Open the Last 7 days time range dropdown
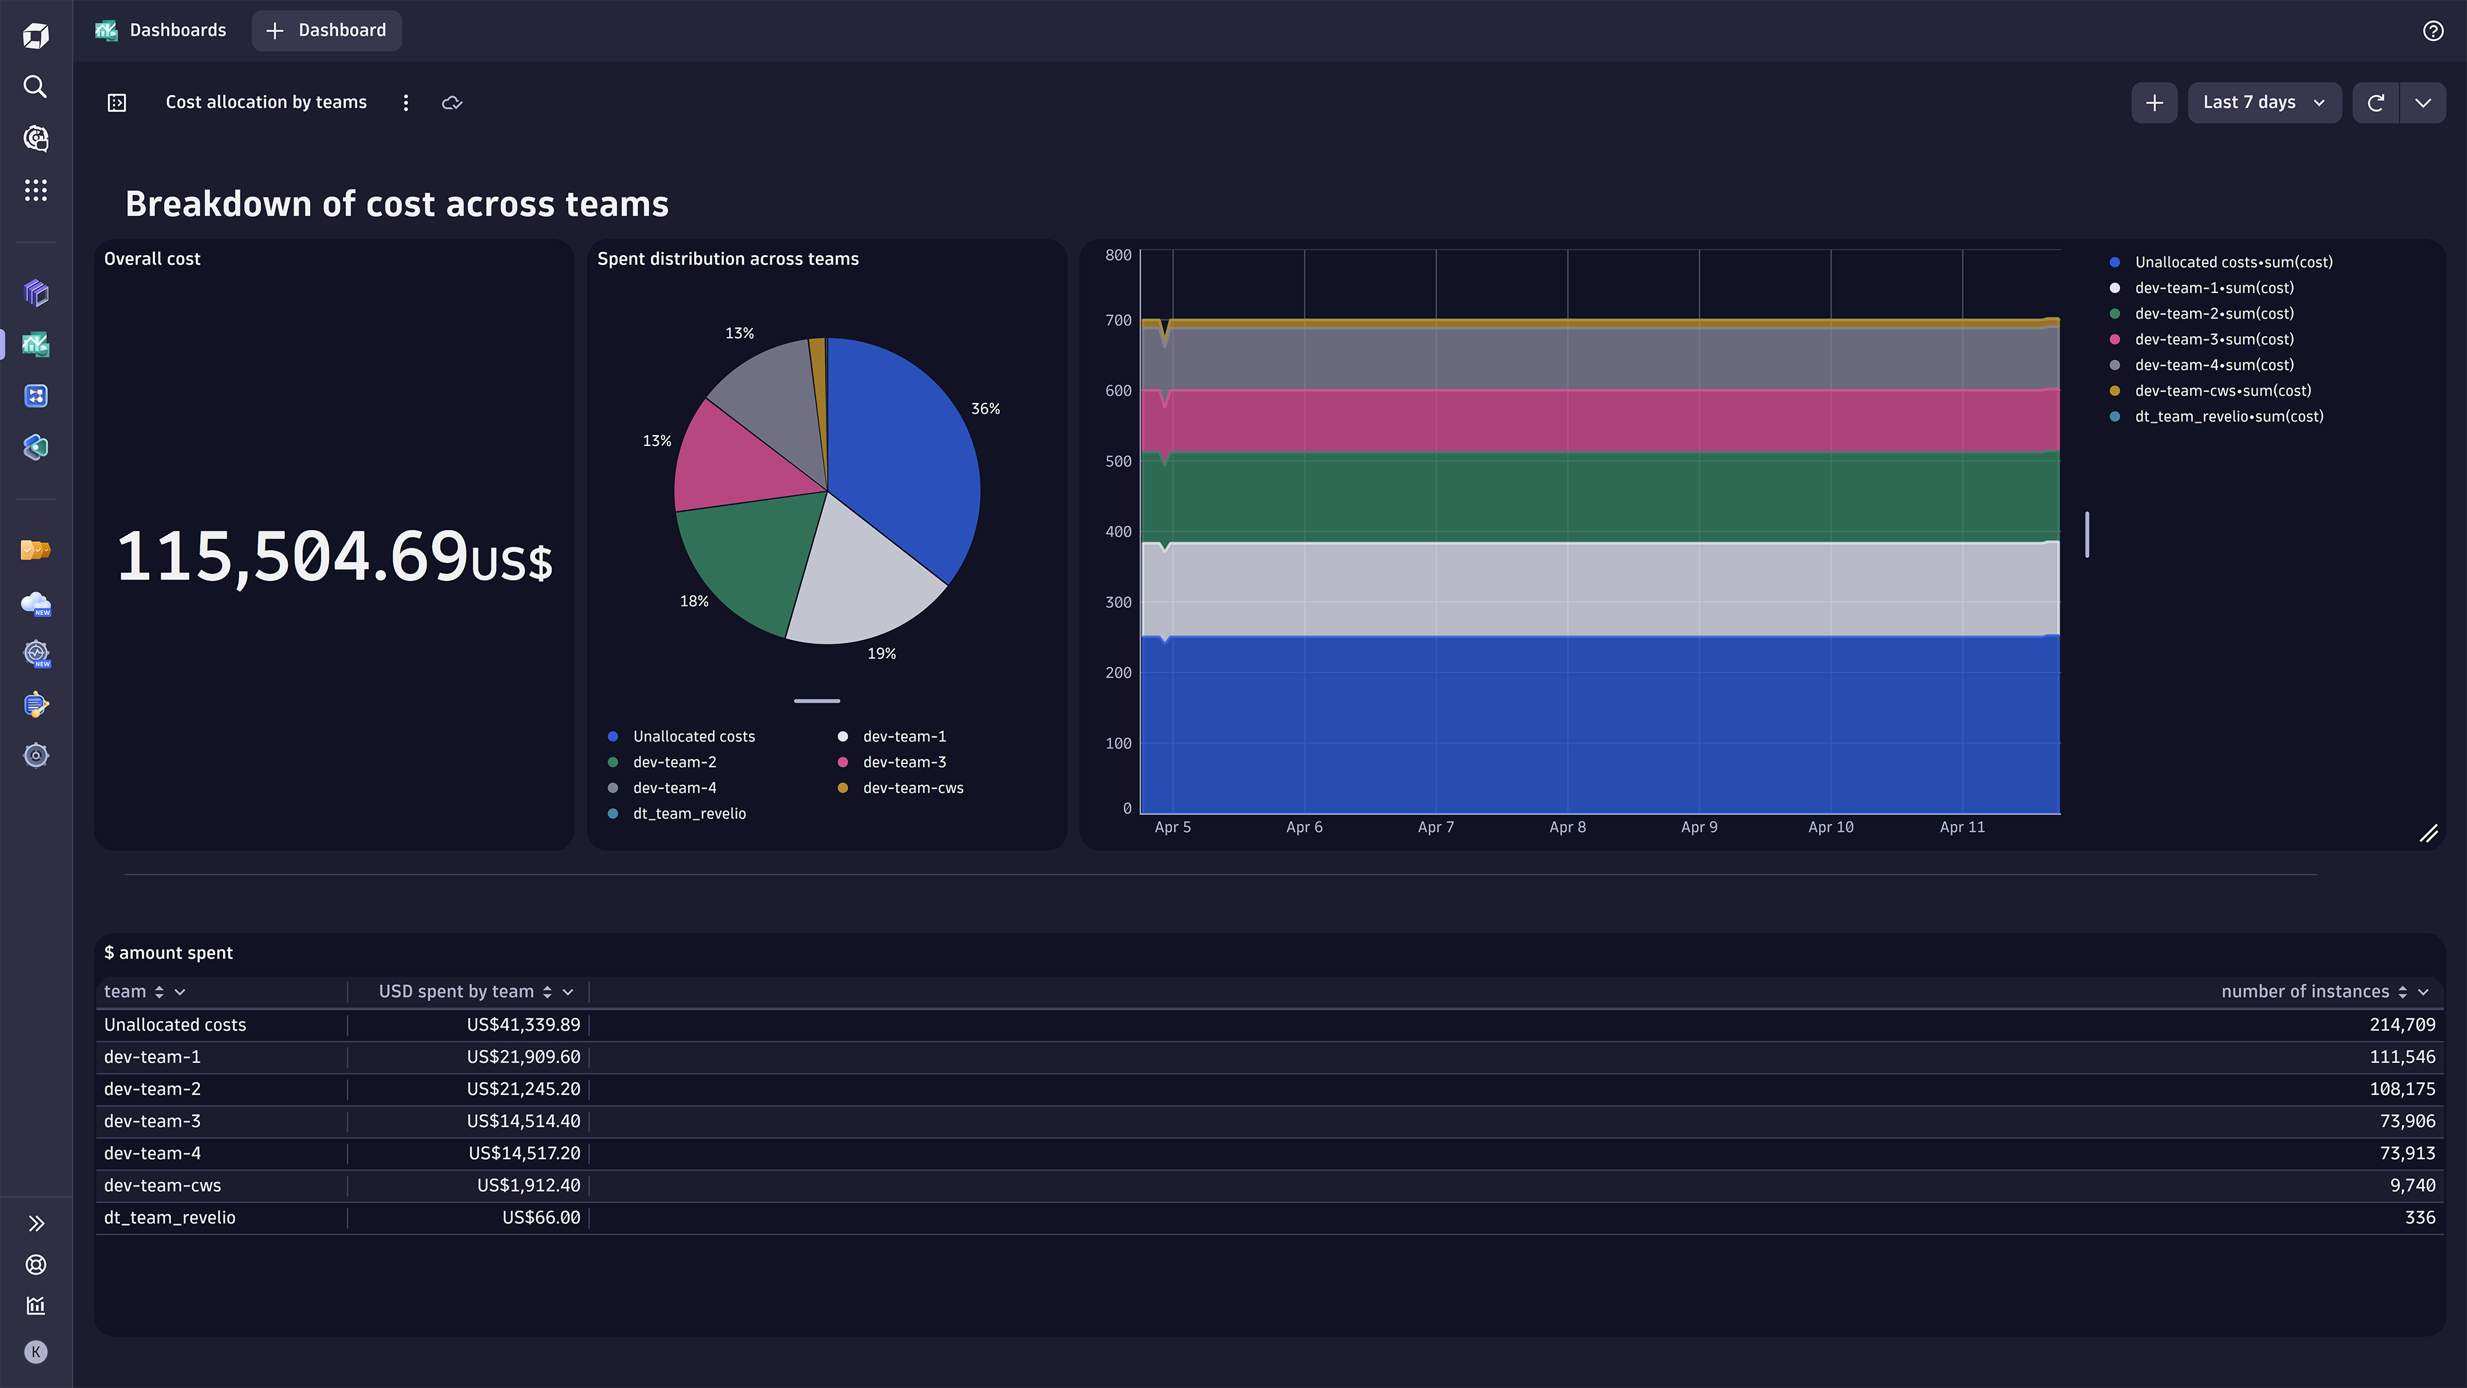Screen dimensions: 2467x1388 click(x=2264, y=103)
